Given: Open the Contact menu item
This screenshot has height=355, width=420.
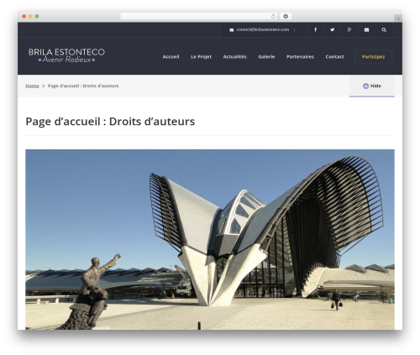Looking at the screenshot, I should 334,56.
